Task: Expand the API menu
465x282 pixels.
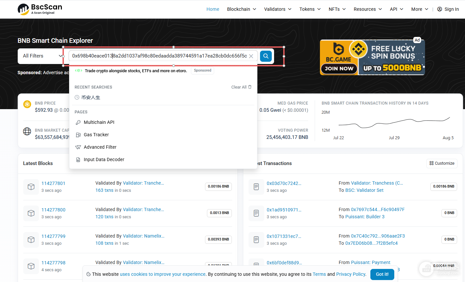Action: pyautogui.click(x=397, y=9)
